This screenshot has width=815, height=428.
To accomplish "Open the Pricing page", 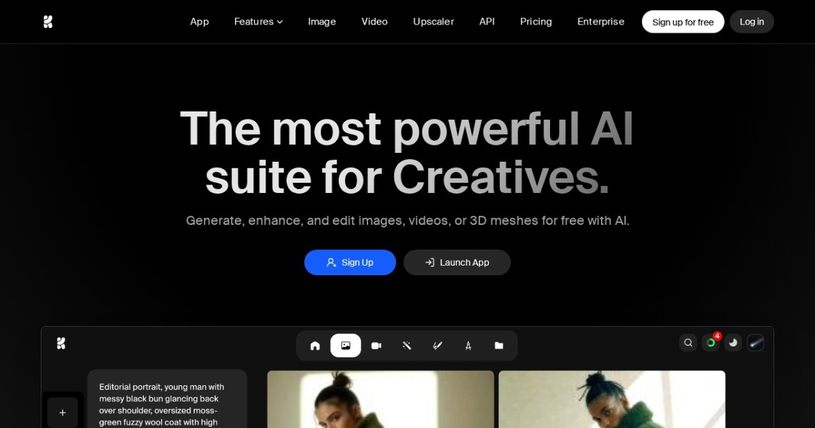I will point(536,21).
